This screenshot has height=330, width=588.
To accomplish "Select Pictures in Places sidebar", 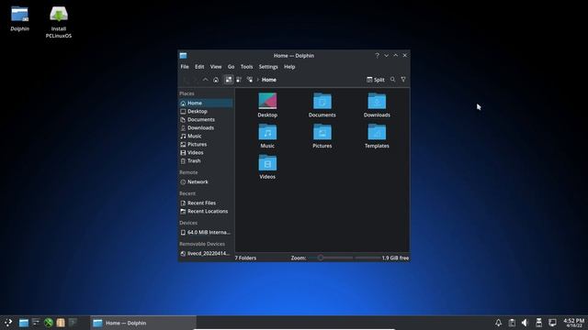I will tap(206, 144).
